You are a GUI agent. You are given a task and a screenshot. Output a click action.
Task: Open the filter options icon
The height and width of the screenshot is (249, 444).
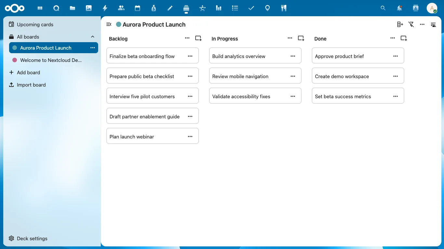411,24
